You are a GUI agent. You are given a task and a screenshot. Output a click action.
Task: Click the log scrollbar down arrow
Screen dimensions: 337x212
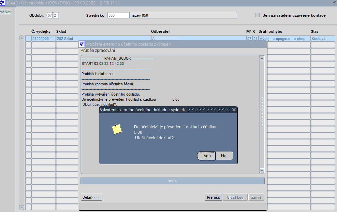[262, 171]
